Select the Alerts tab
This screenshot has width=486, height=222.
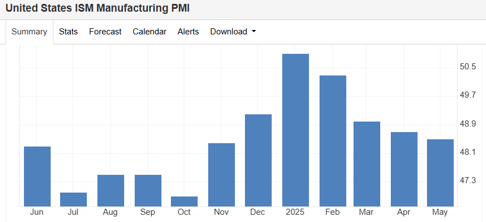coord(188,32)
